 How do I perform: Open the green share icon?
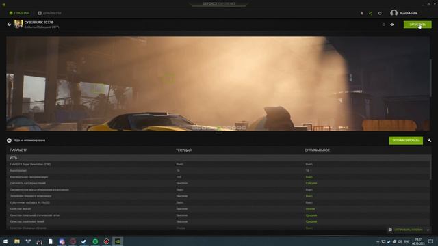(x=371, y=13)
